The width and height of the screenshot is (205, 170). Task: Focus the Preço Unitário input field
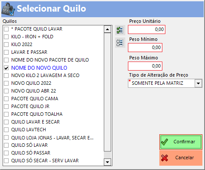(x=146, y=30)
